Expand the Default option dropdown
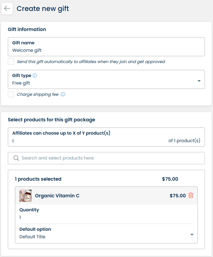 (106, 233)
